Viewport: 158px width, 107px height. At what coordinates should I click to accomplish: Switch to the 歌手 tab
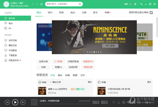(95, 13)
